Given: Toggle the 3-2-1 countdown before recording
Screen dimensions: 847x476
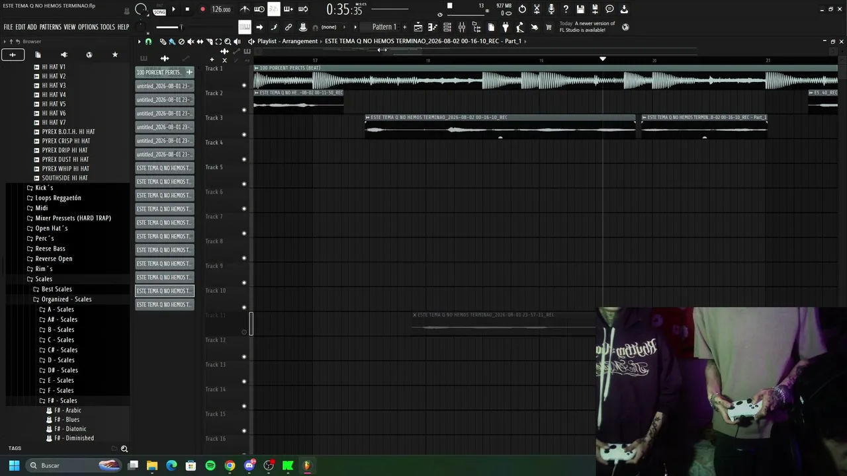Looking at the screenshot, I should tap(273, 9).
